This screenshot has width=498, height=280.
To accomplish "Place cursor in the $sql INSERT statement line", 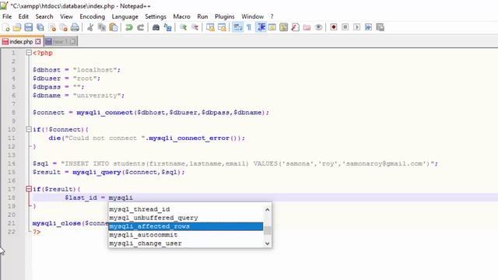I will click(x=235, y=163).
